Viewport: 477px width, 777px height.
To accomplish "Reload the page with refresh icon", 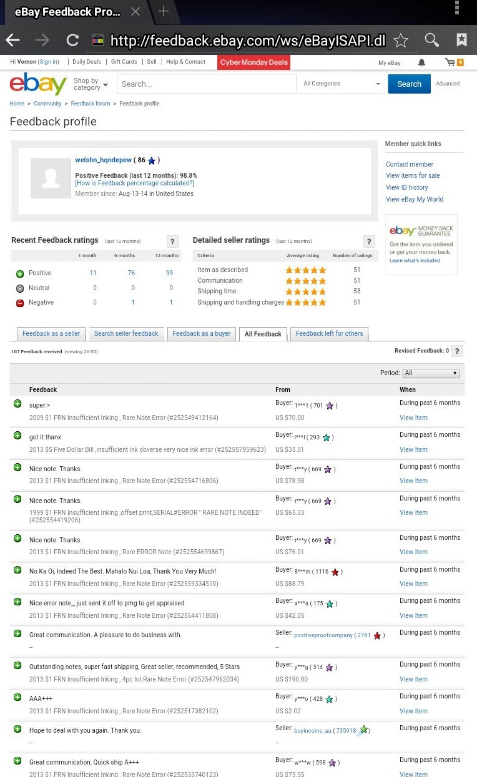I will click(72, 41).
